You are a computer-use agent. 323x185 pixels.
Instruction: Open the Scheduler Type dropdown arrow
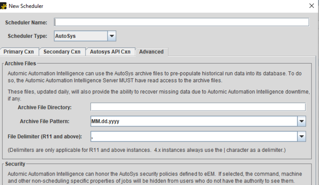point(112,36)
